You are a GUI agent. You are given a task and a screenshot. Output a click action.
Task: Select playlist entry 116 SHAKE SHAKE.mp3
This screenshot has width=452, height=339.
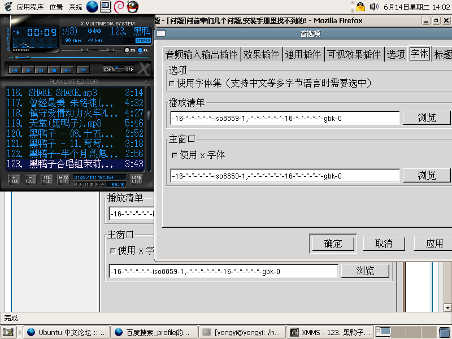pyautogui.click(x=75, y=93)
